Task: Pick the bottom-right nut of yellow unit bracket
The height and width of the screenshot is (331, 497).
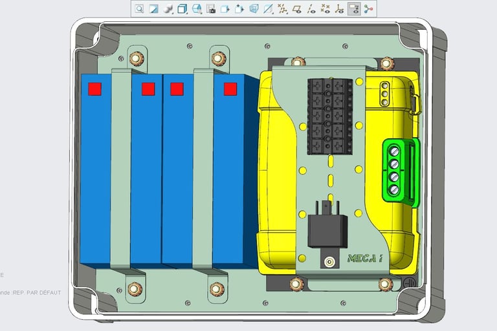Action: (x=386, y=284)
